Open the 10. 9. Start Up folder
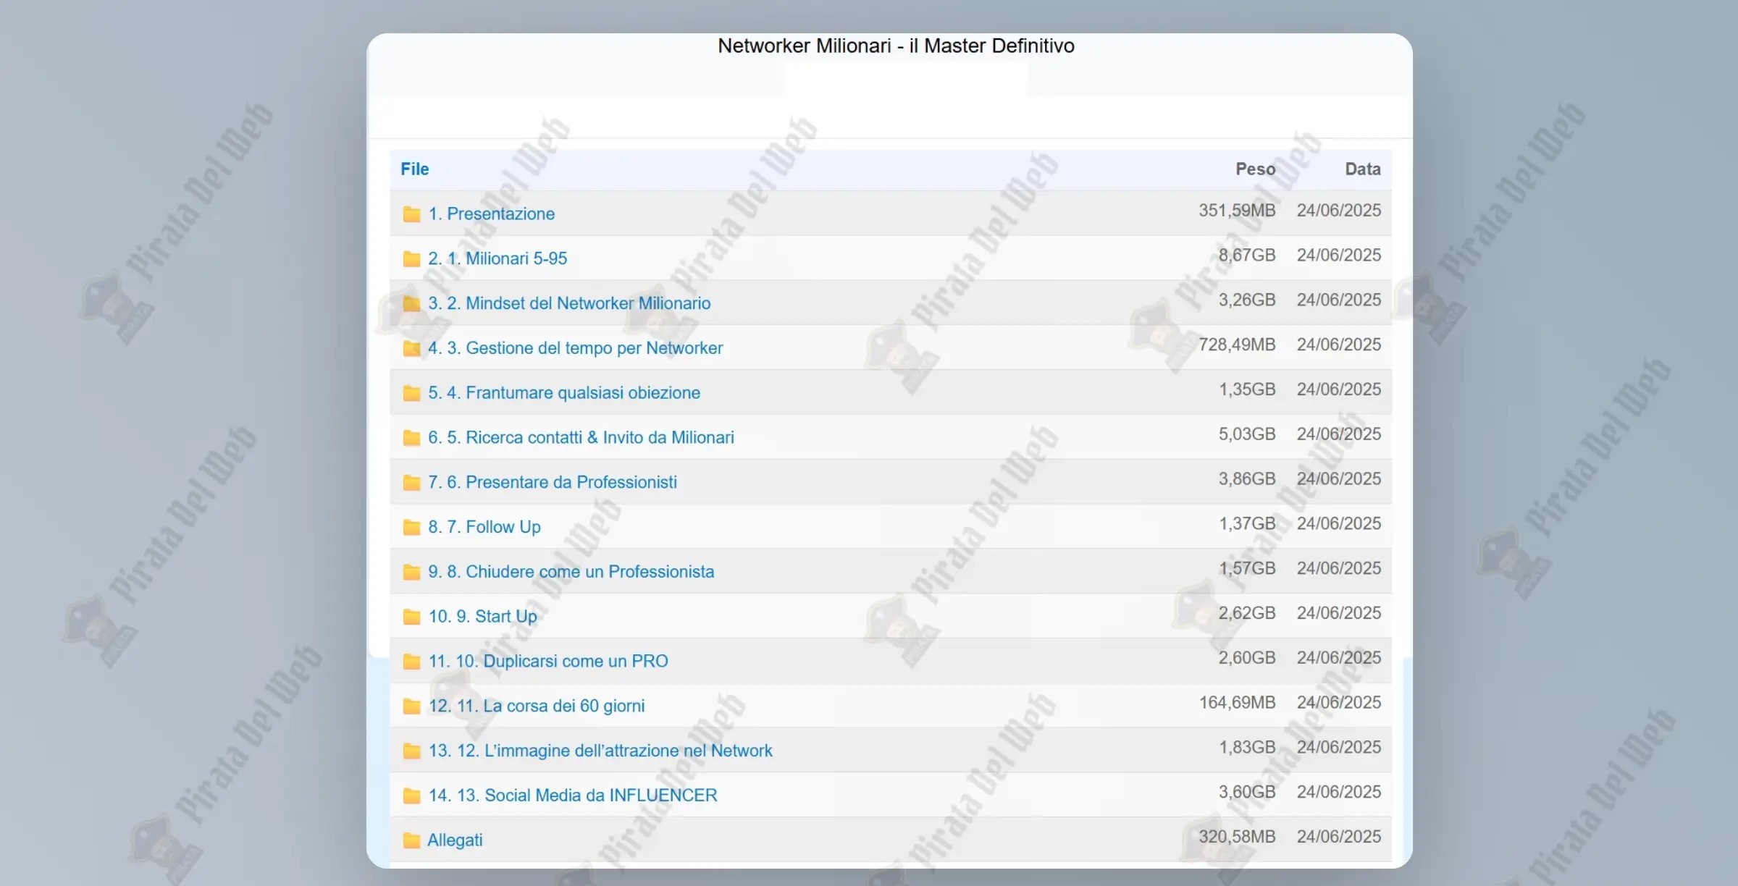1738x886 pixels. [x=483, y=617]
